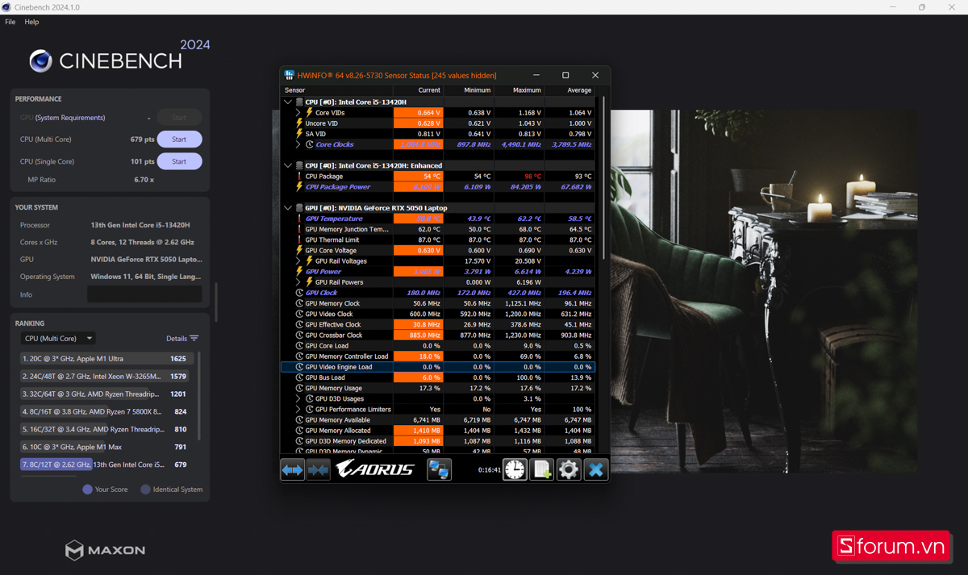The width and height of the screenshot is (968, 575).
Task: Click the Info input field
Action: (x=144, y=294)
